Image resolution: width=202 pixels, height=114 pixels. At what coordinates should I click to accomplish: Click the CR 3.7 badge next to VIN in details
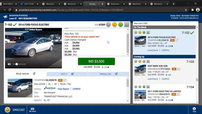62,80
